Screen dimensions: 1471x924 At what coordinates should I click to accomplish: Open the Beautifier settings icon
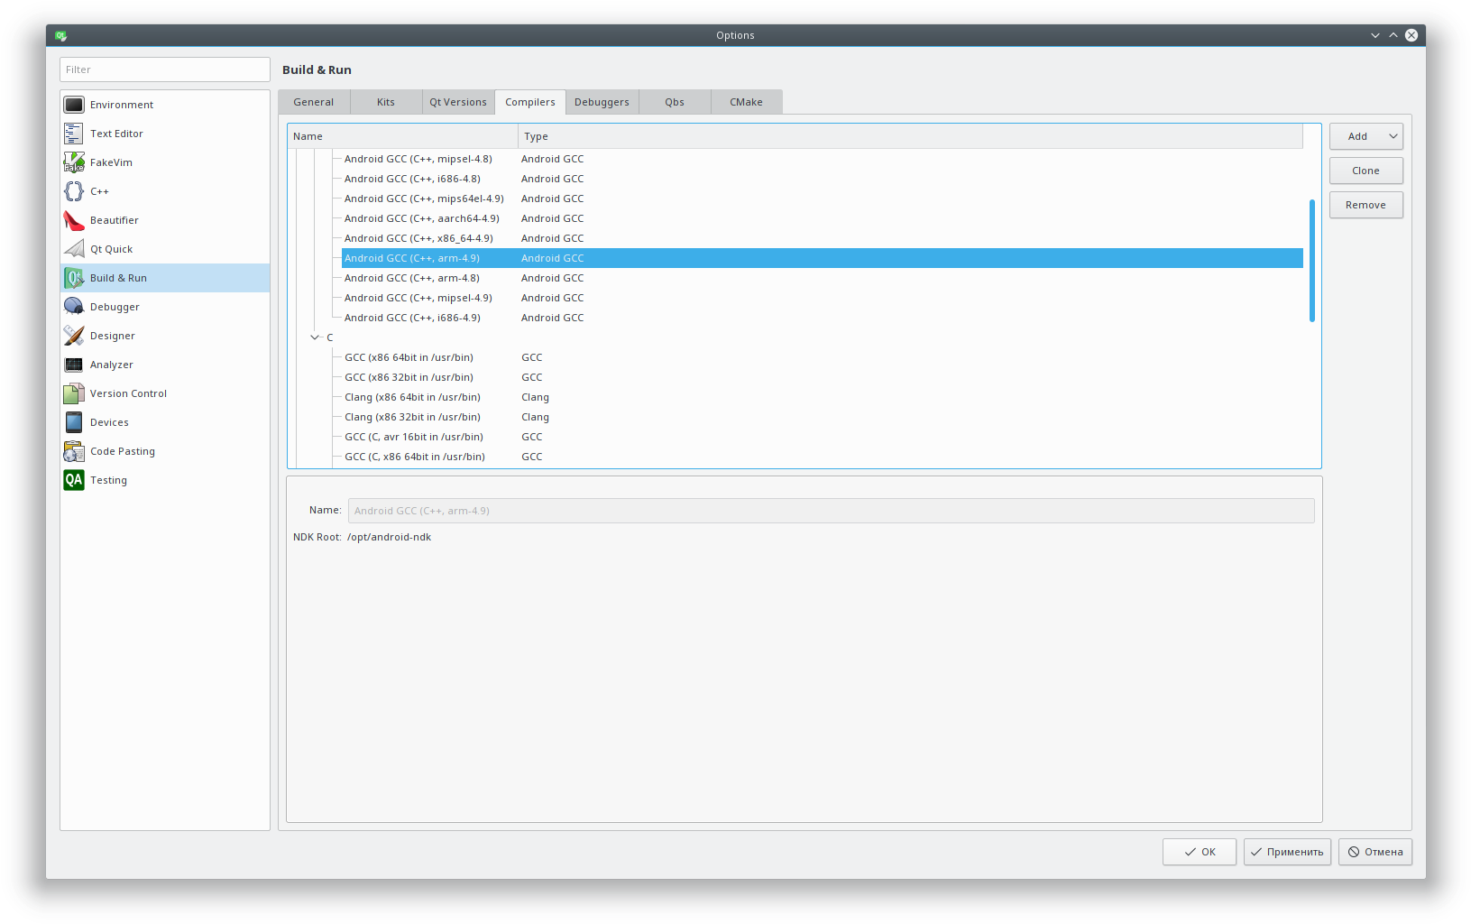73,219
